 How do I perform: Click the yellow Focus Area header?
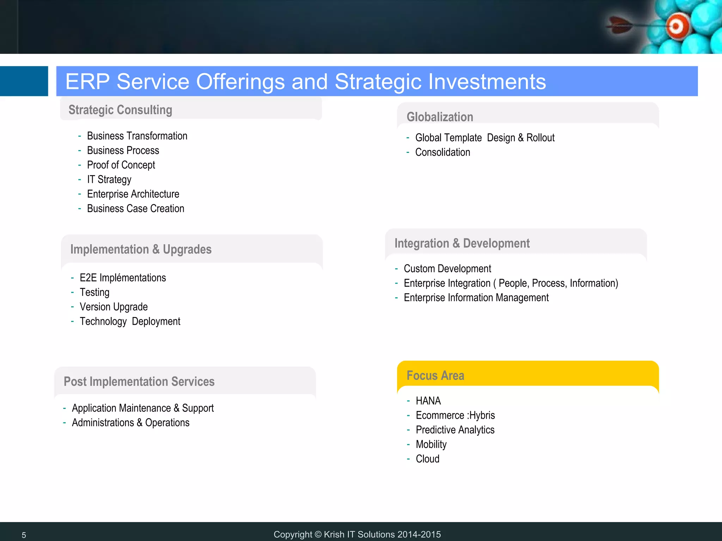[x=435, y=375]
